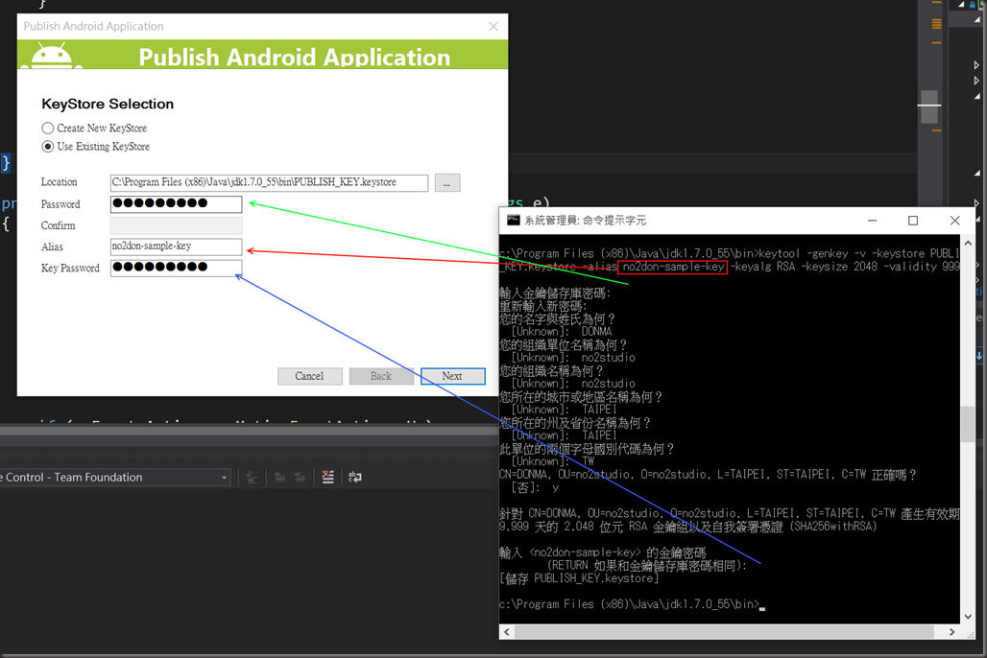Screen dimensions: 987x658
Task: Select Create New KeyStore radio button
Action: pos(48,129)
